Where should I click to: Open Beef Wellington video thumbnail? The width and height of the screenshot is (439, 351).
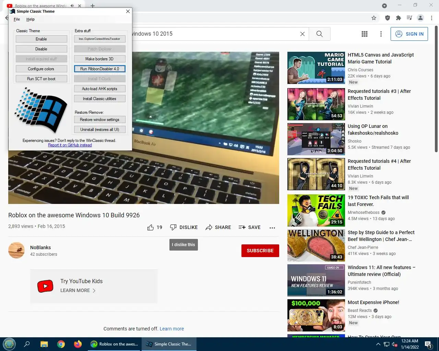pyautogui.click(x=316, y=245)
